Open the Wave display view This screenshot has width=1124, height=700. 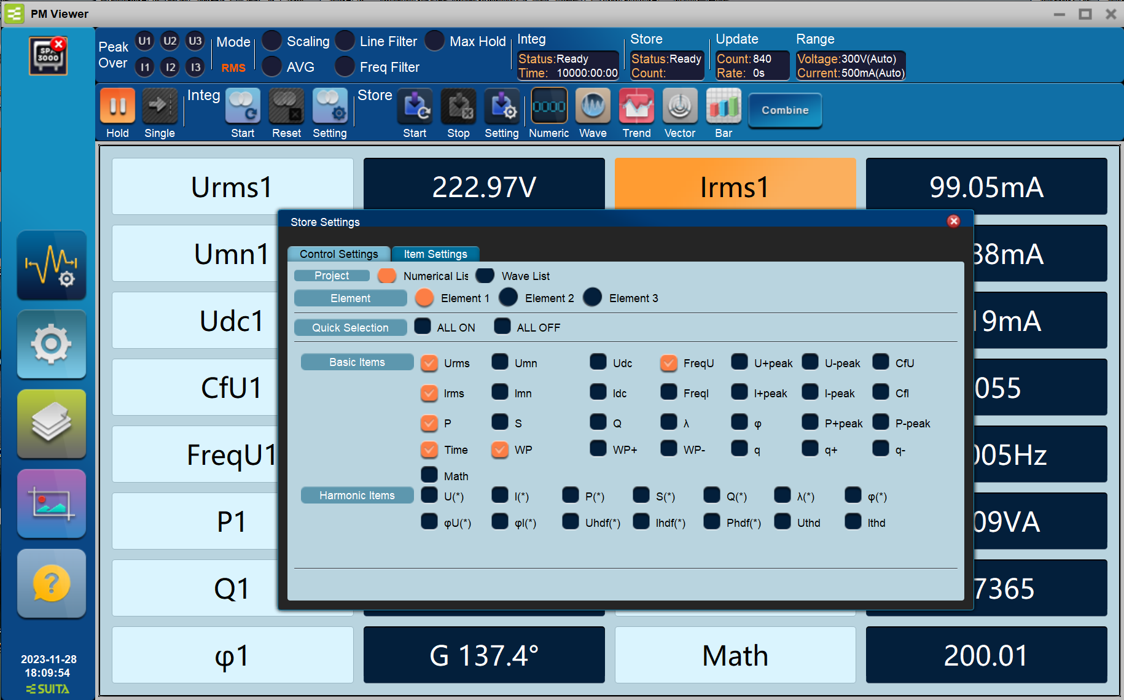(x=593, y=107)
